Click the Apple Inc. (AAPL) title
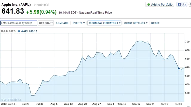This screenshot has width=191, height=107. coord(16,5)
